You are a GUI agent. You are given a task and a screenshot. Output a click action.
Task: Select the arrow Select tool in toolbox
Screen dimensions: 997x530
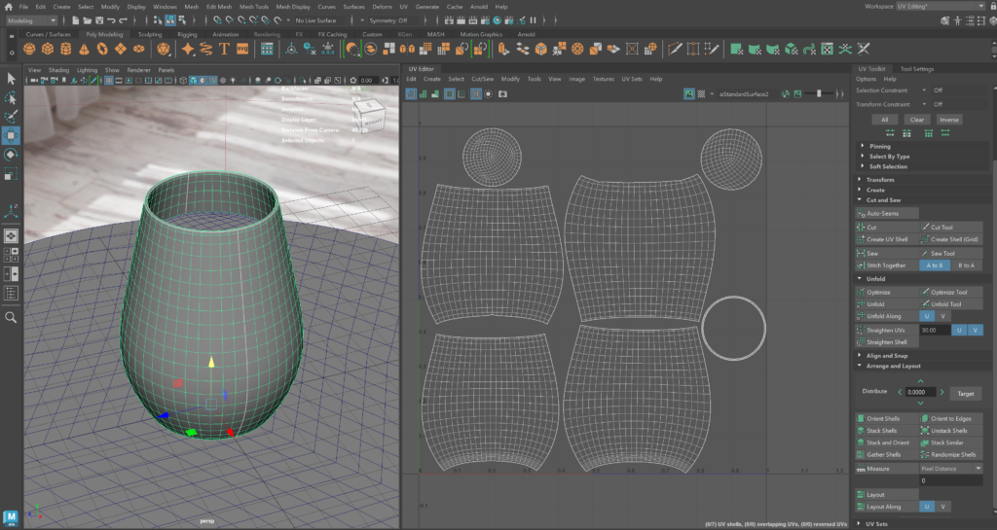[x=11, y=79]
